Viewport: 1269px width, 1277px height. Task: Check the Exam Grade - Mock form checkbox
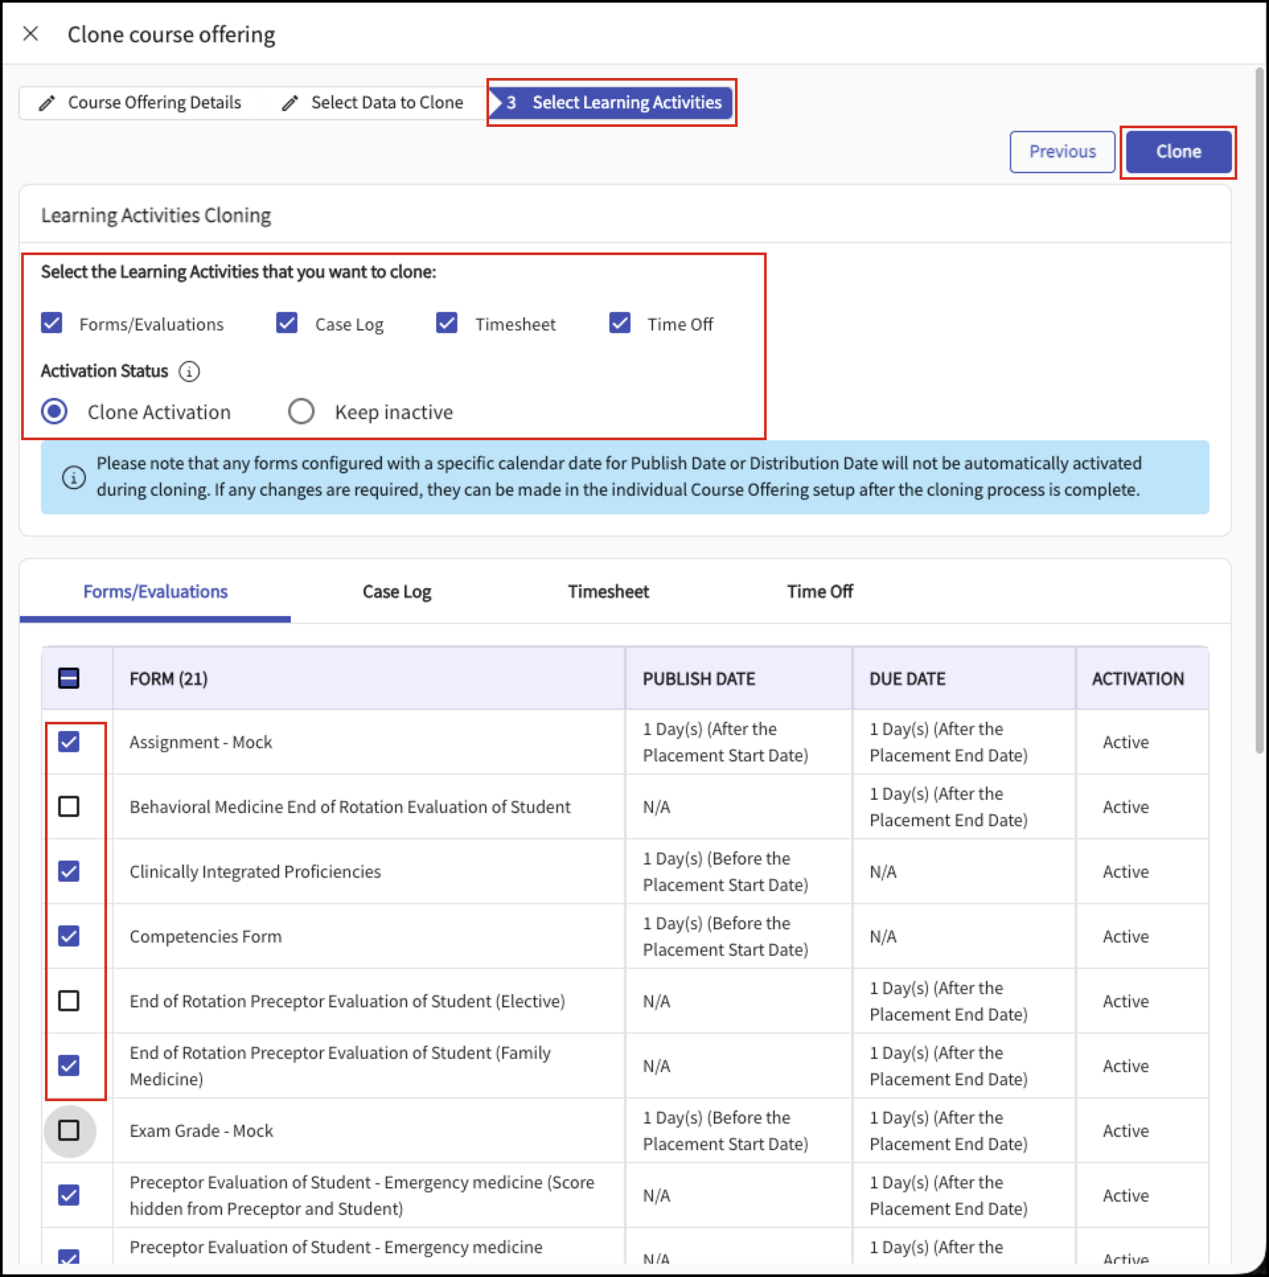click(69, 1131)
